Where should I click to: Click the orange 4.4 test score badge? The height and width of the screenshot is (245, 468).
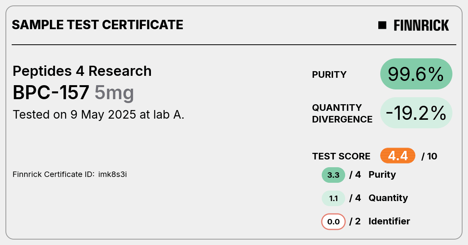398,156
